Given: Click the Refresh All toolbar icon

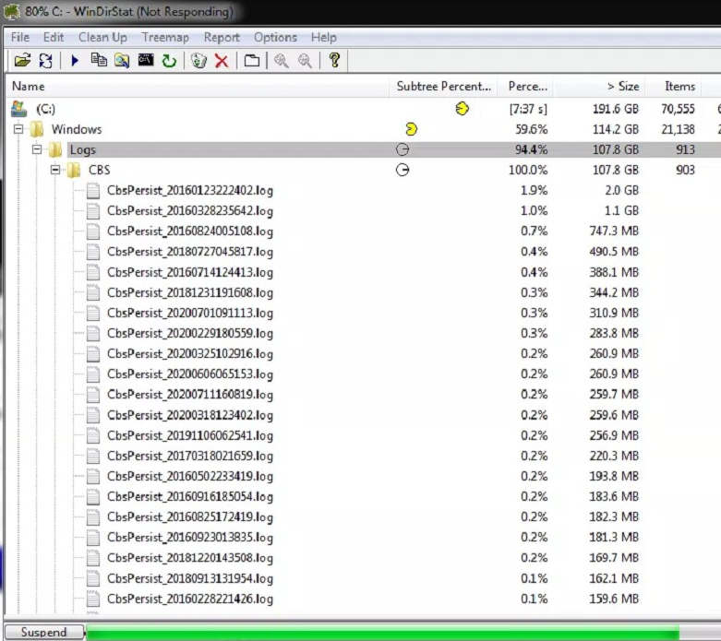Looking at the screenshot, I should [x=45, y=60].
